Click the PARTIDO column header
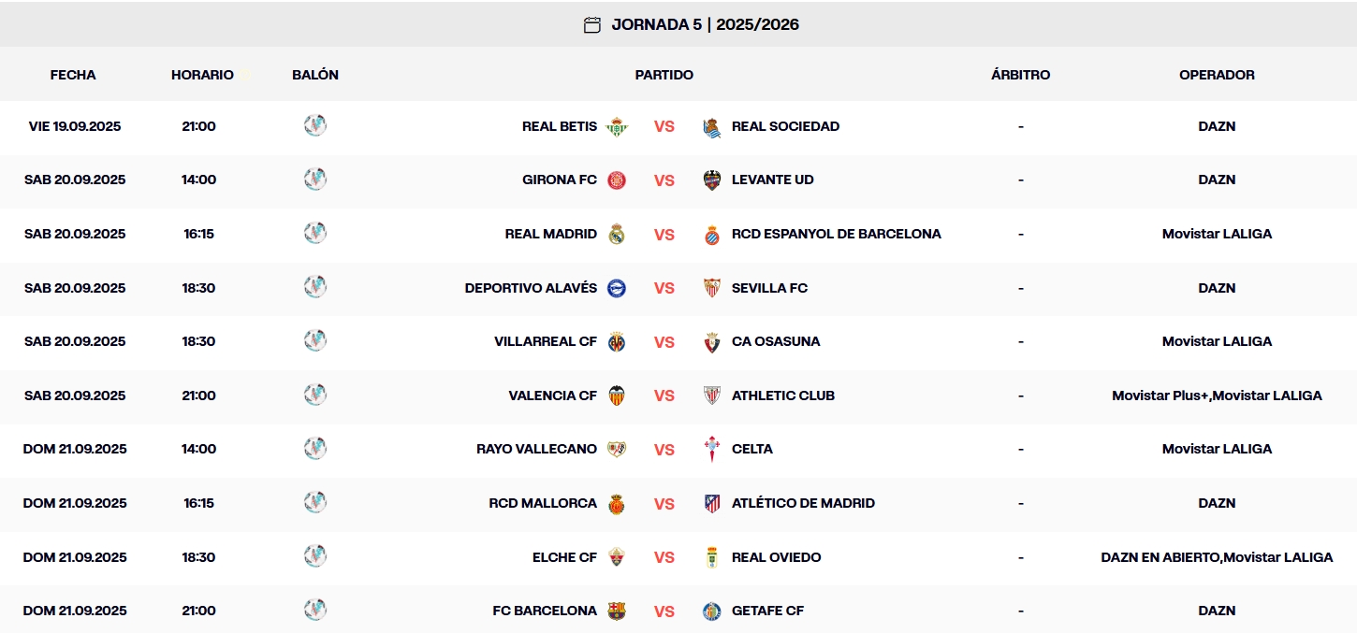 (x=664, y=75)
